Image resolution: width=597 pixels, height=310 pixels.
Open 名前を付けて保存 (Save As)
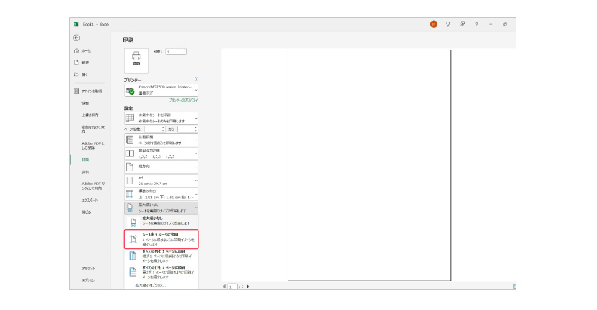[x=93, y=129]
